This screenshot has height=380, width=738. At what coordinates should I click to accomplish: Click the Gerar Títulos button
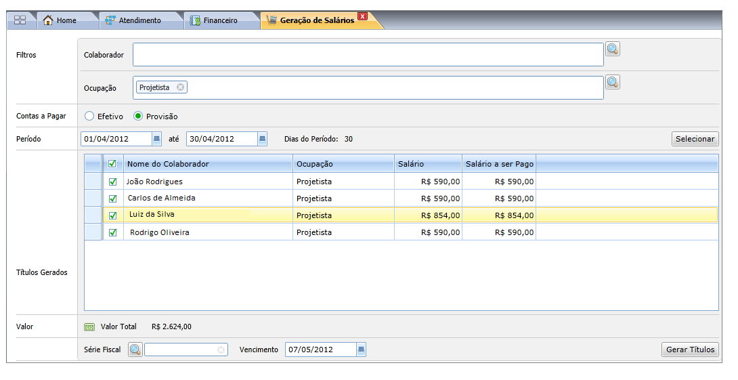(690, 350)
